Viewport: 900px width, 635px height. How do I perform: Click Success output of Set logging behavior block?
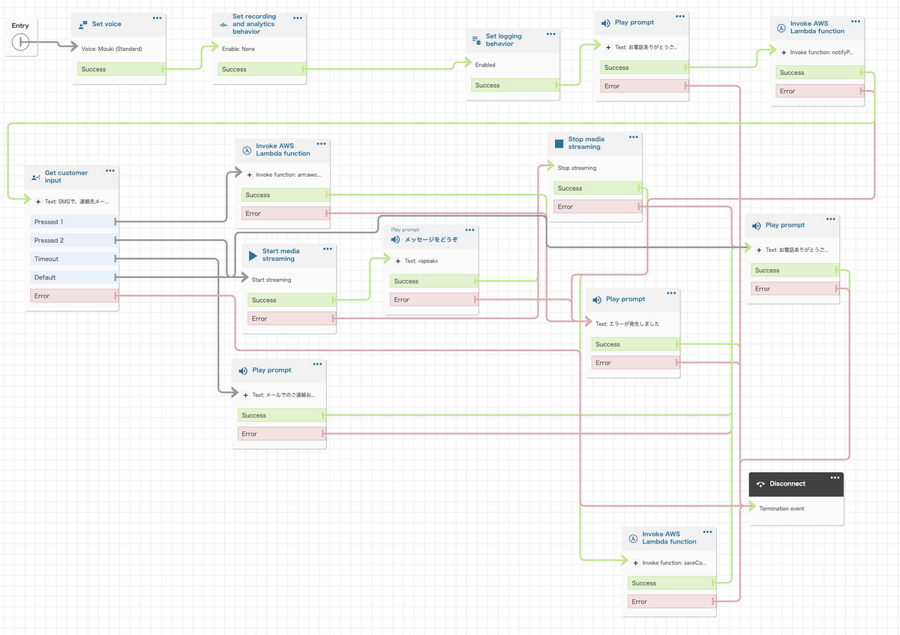click(514, 85)
